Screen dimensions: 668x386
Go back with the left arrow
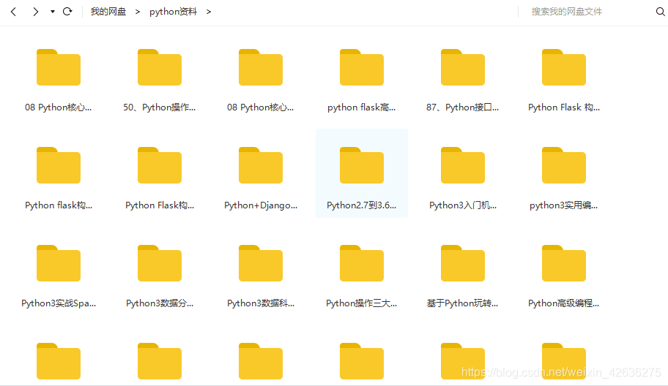coord(14,12)
